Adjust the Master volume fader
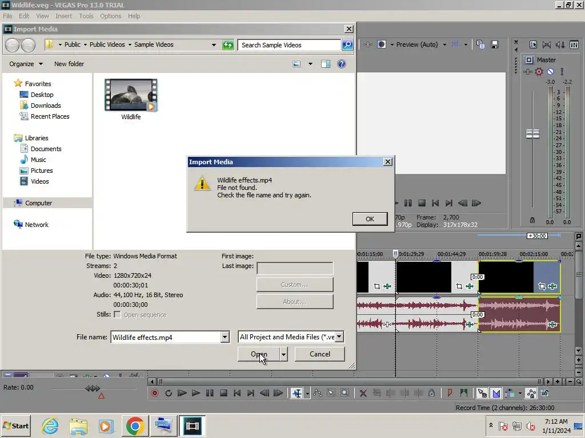 [x=533, y=133]
